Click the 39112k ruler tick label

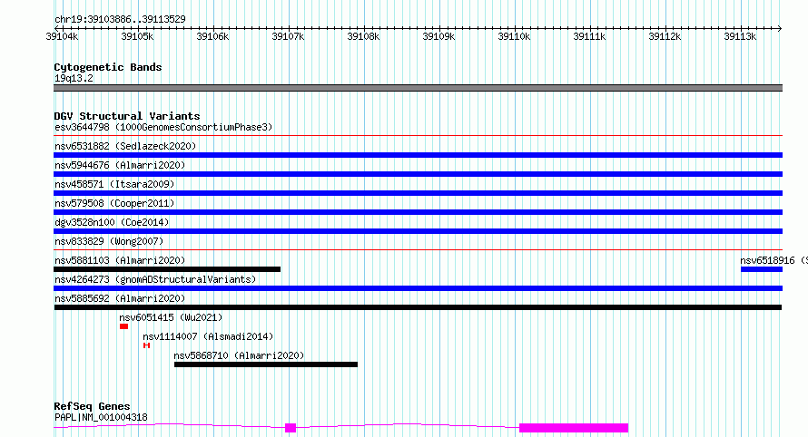pyautogui.click(x=665, y=36)
